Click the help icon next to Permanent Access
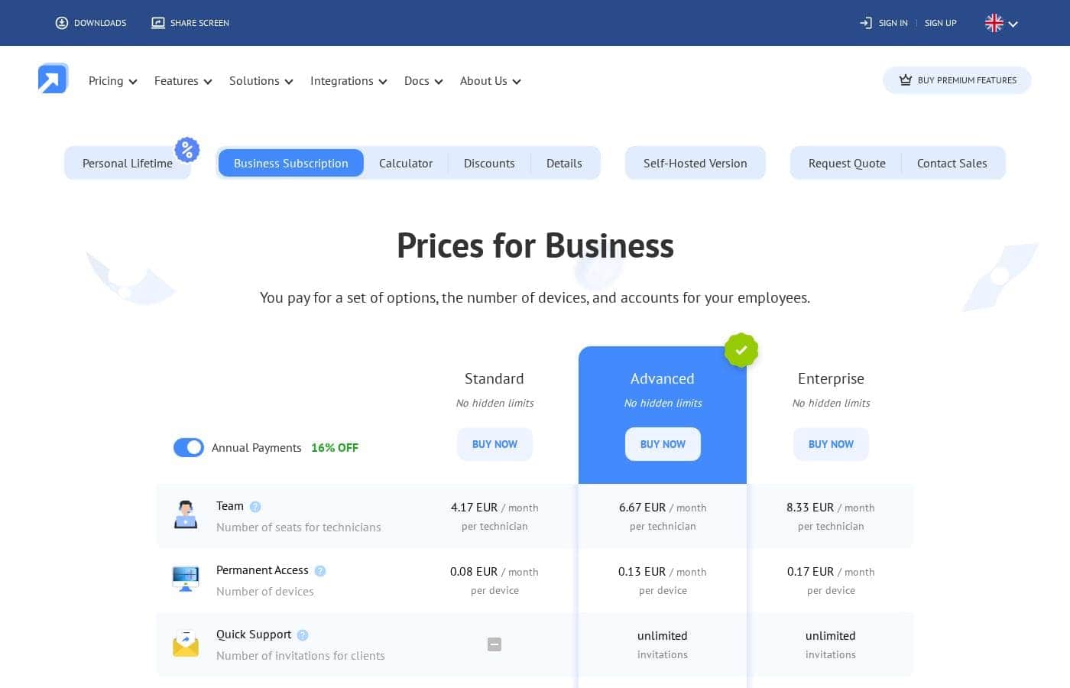Viewport: 1070px width, 688px height. pyautogui.click(x=320, y=571)
